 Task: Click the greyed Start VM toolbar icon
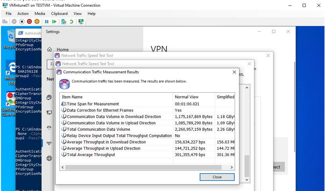click(14, 21)
